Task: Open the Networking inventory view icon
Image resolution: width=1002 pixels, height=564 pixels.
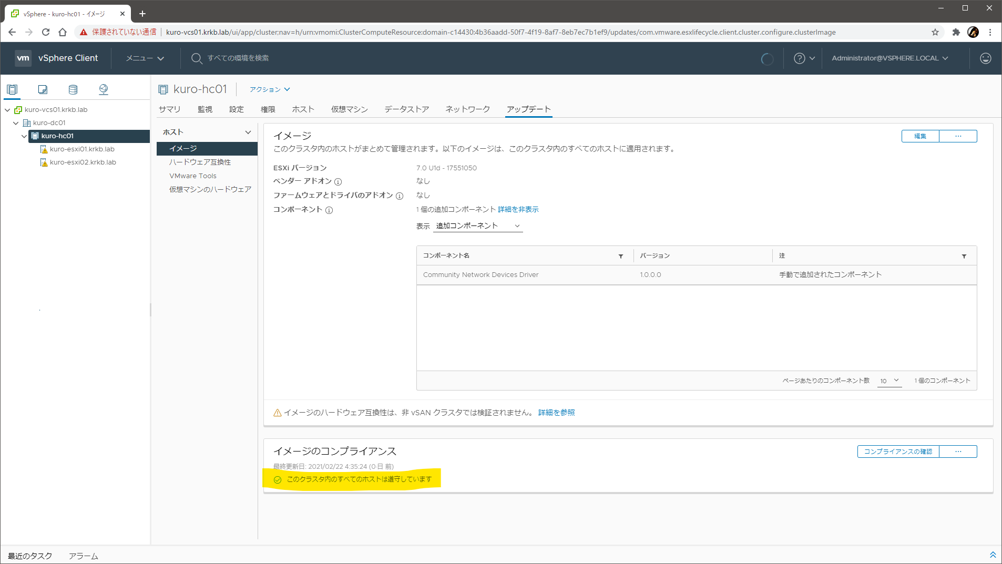Action: (104, 89)
